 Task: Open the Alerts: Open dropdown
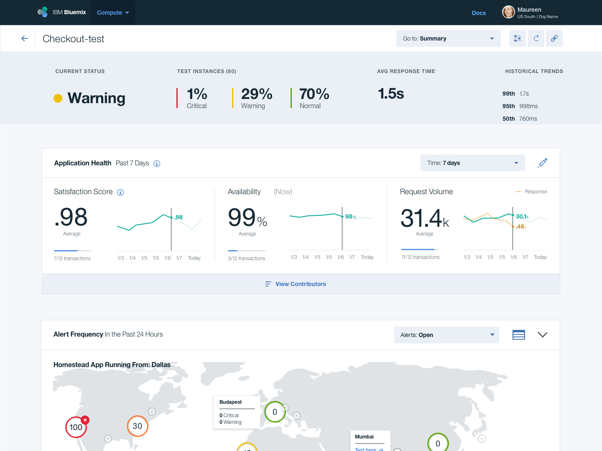pos(446,334)
